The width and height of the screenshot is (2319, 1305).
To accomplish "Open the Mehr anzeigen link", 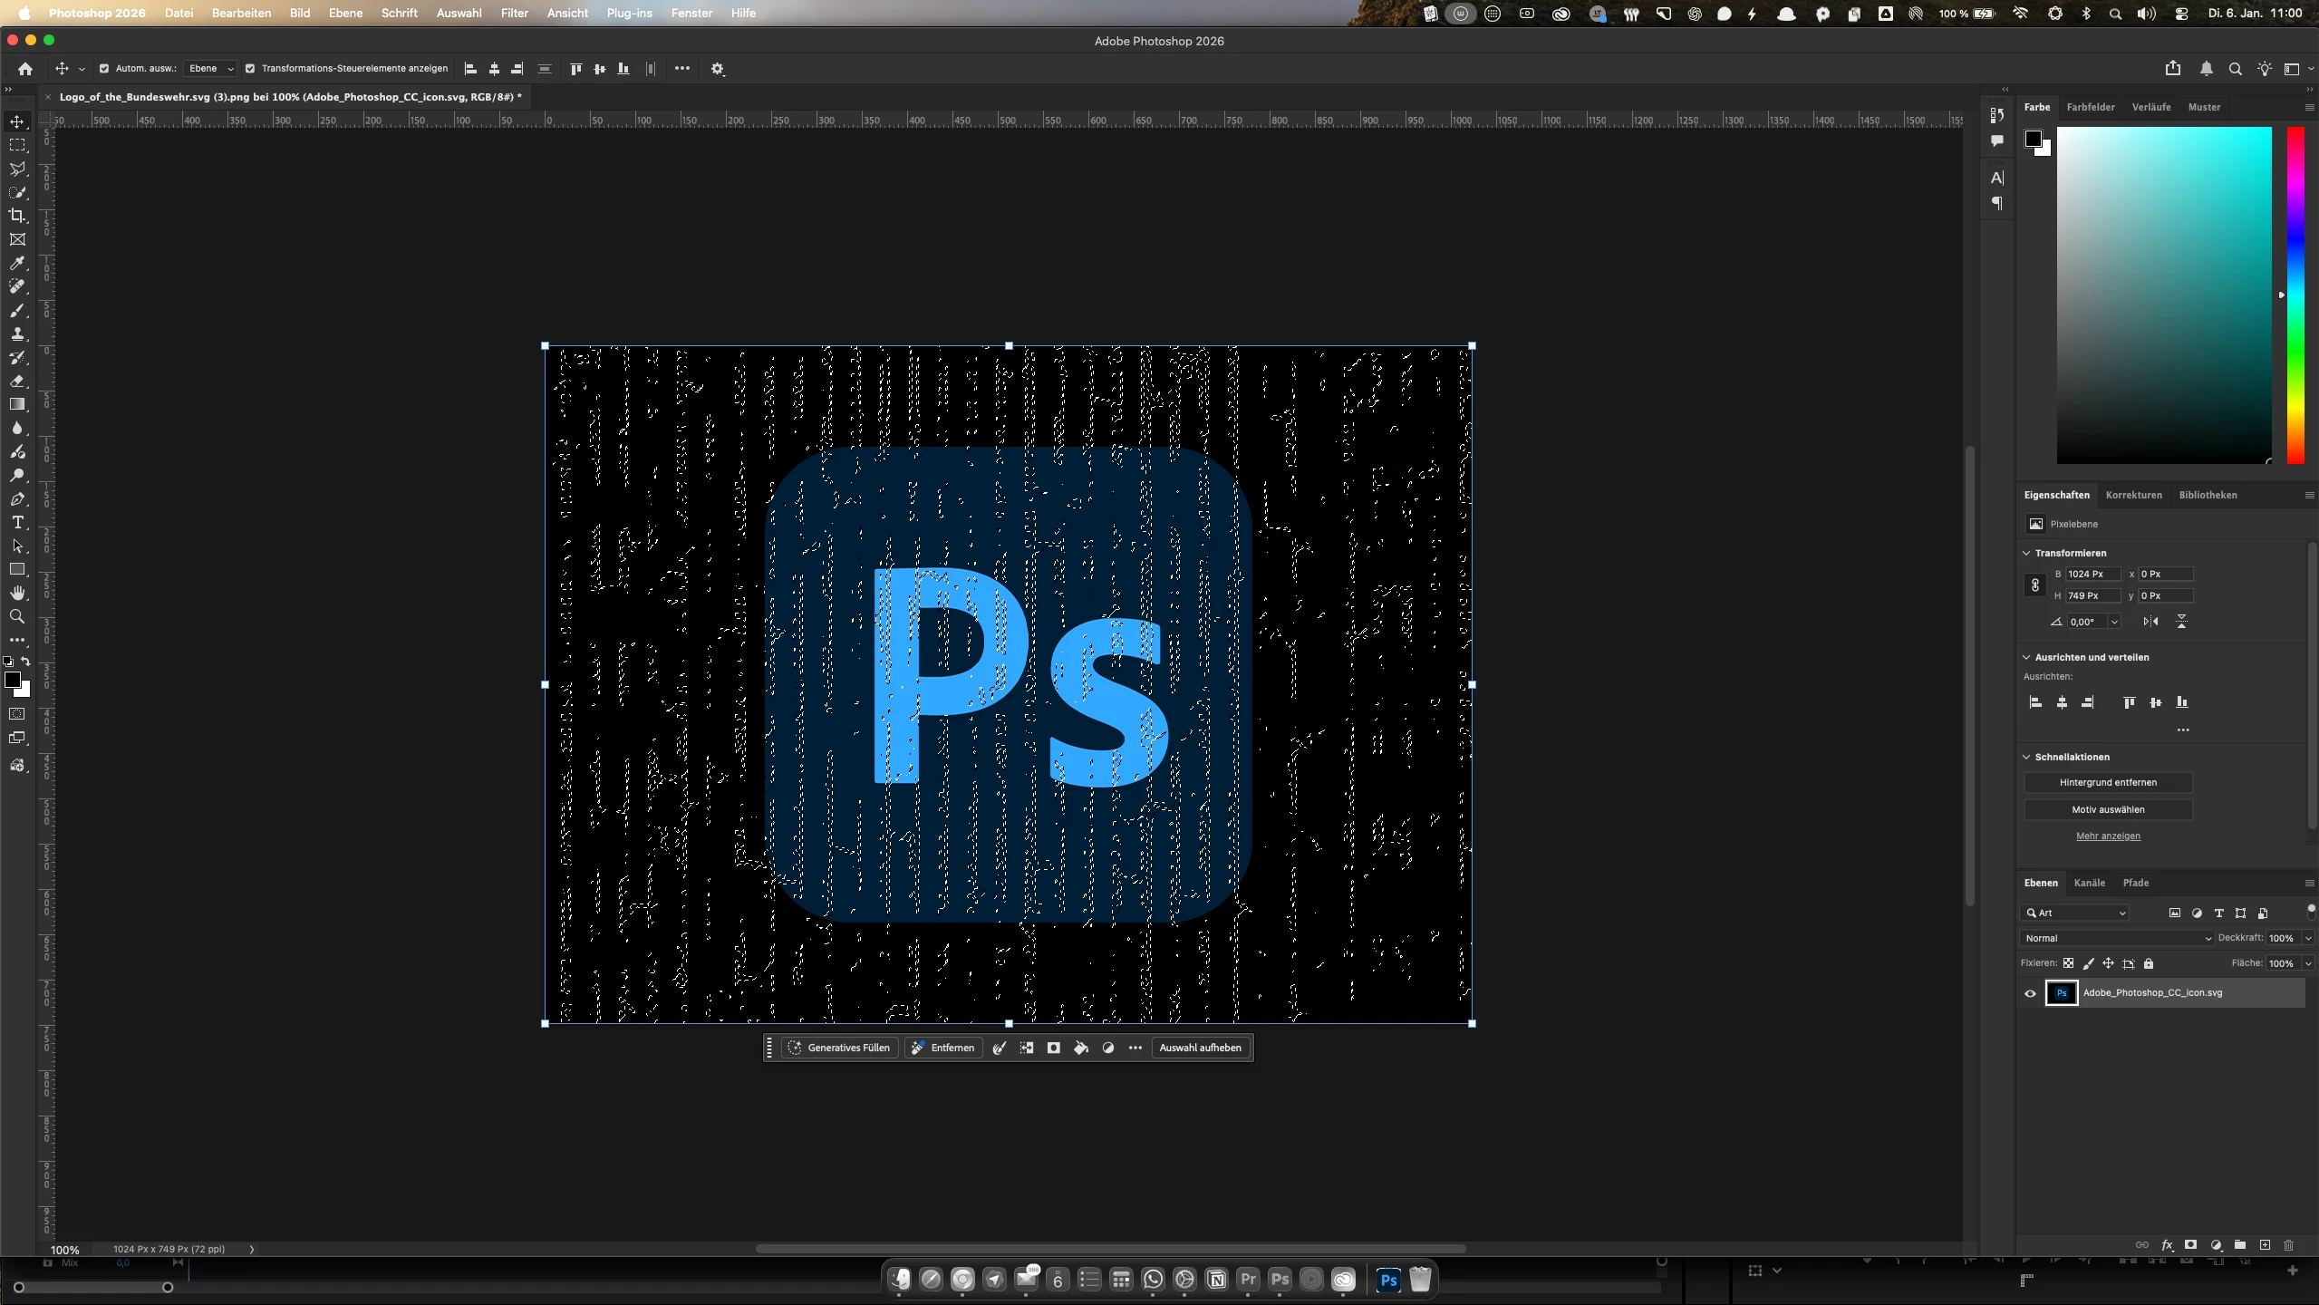I will (x=2108, y=836).
